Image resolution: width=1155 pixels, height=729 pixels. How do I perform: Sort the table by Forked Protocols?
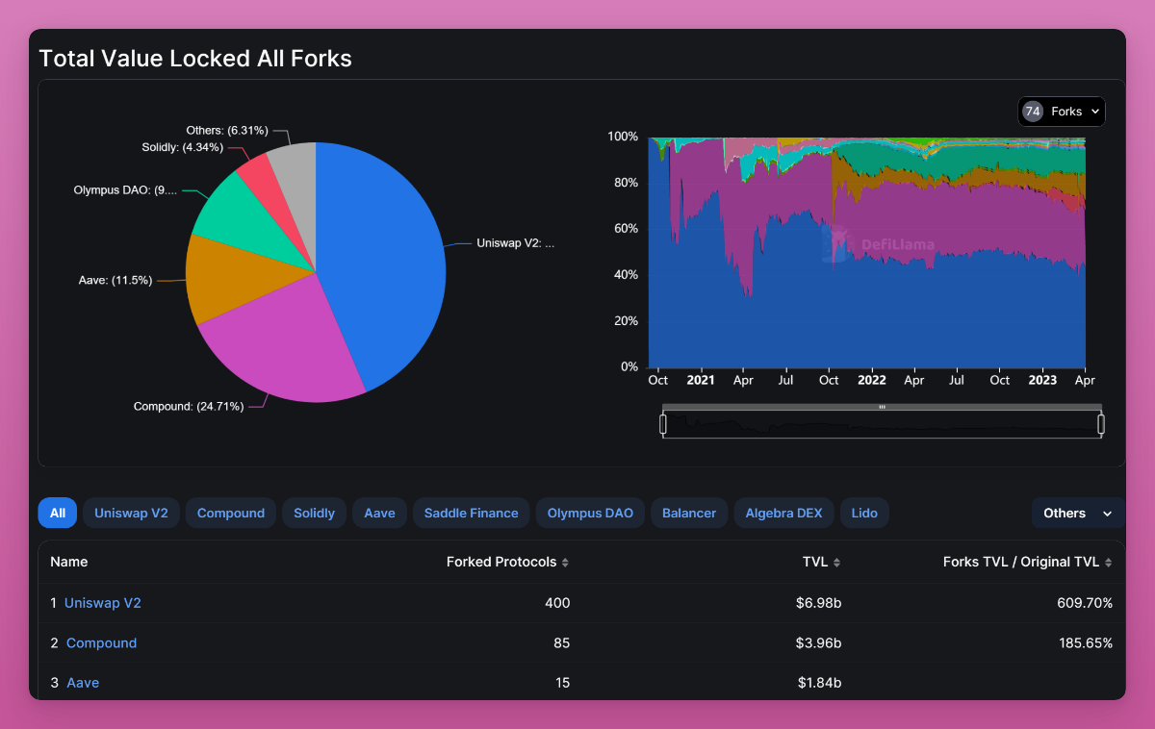[x=565, y=562]
